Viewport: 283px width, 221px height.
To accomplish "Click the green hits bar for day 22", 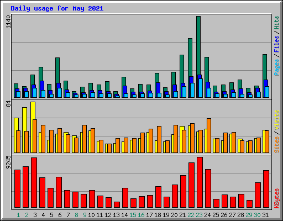I will pyautogui.click(x=190, y=57).
